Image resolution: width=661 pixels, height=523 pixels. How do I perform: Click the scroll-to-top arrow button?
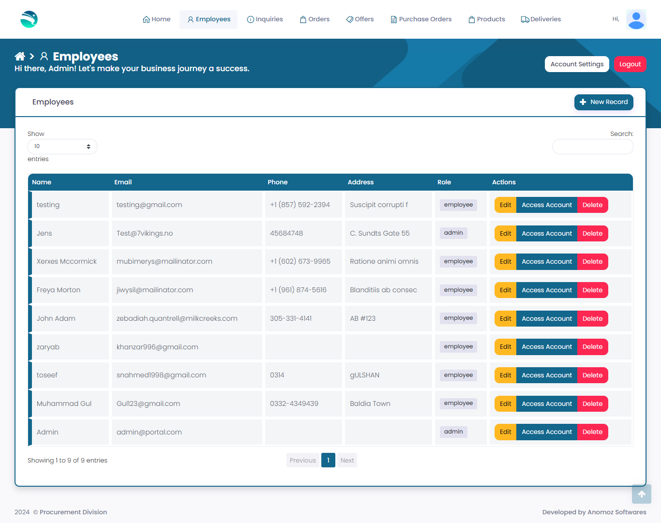(x=641, y=494)
